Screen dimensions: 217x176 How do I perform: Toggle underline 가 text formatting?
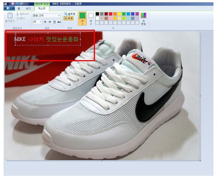54,22
